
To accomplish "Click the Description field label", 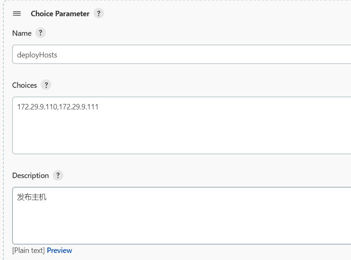I will coord(30,176).
